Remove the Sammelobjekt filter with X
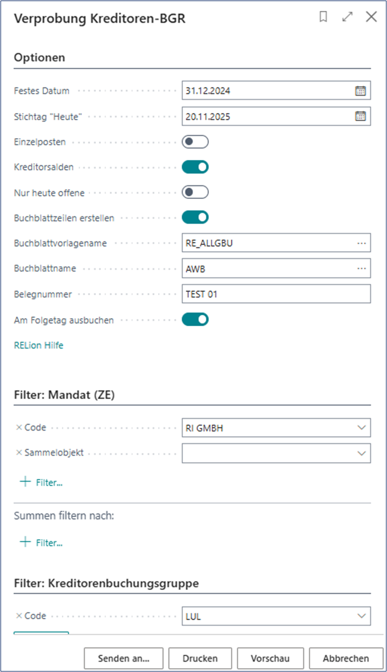The width and height of the screenshot is (387, 672). (19, 452)
